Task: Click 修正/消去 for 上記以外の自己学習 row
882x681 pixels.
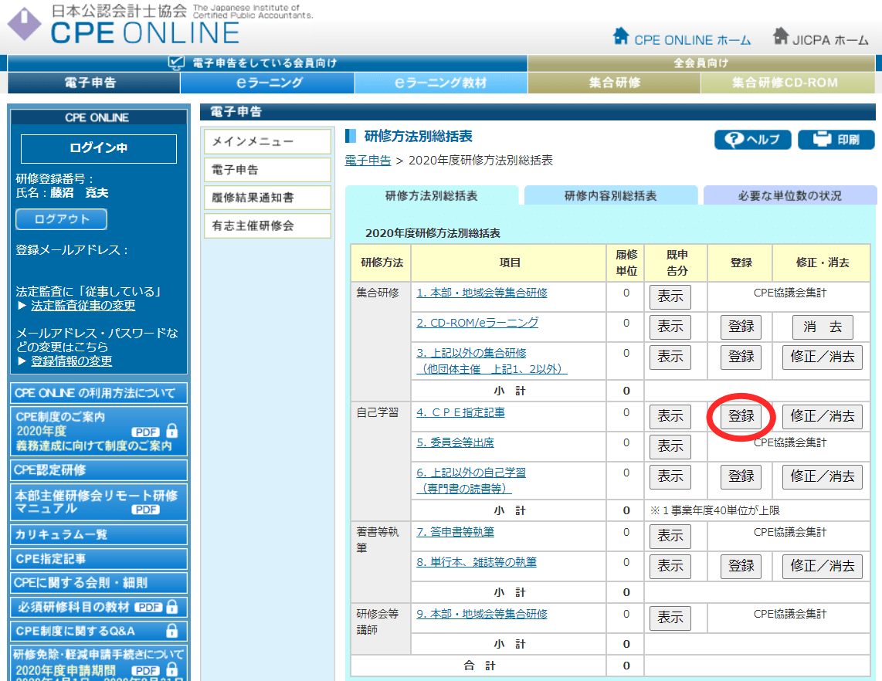Action: click(x=823, y=477)
